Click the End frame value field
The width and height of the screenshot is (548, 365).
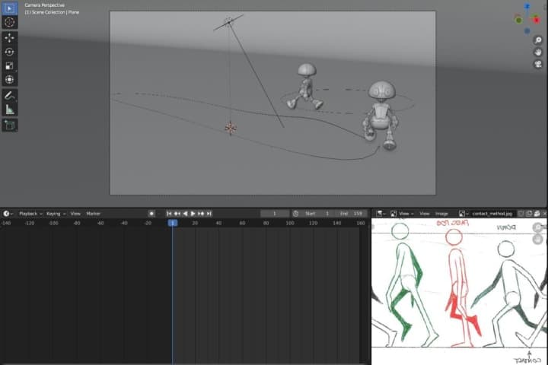coord(350,214)
